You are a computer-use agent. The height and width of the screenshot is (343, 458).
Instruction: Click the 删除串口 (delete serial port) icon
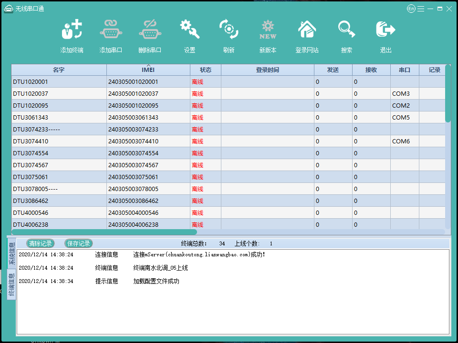pyautogui.click(x=150, y=29)
